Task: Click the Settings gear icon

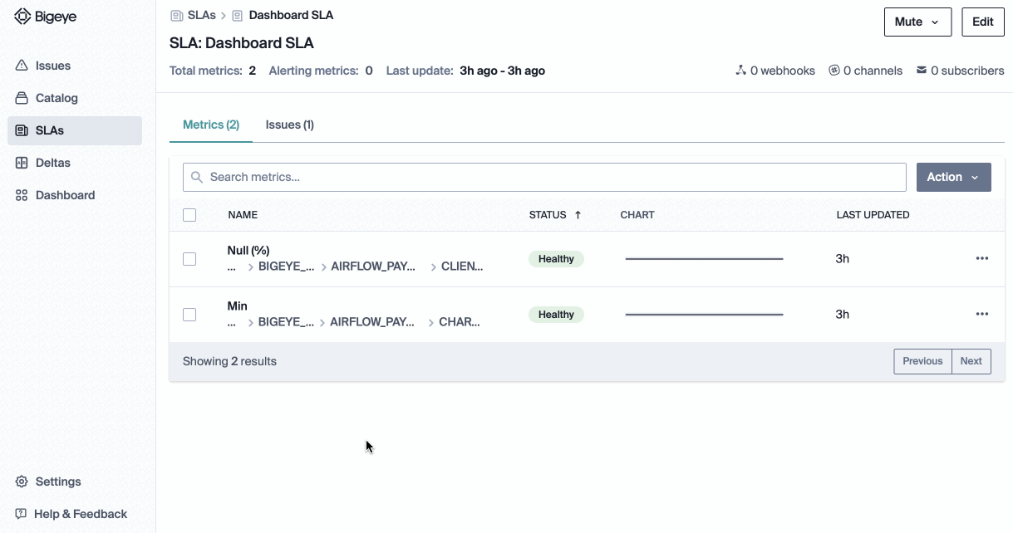Action: [x=22, y=482]
